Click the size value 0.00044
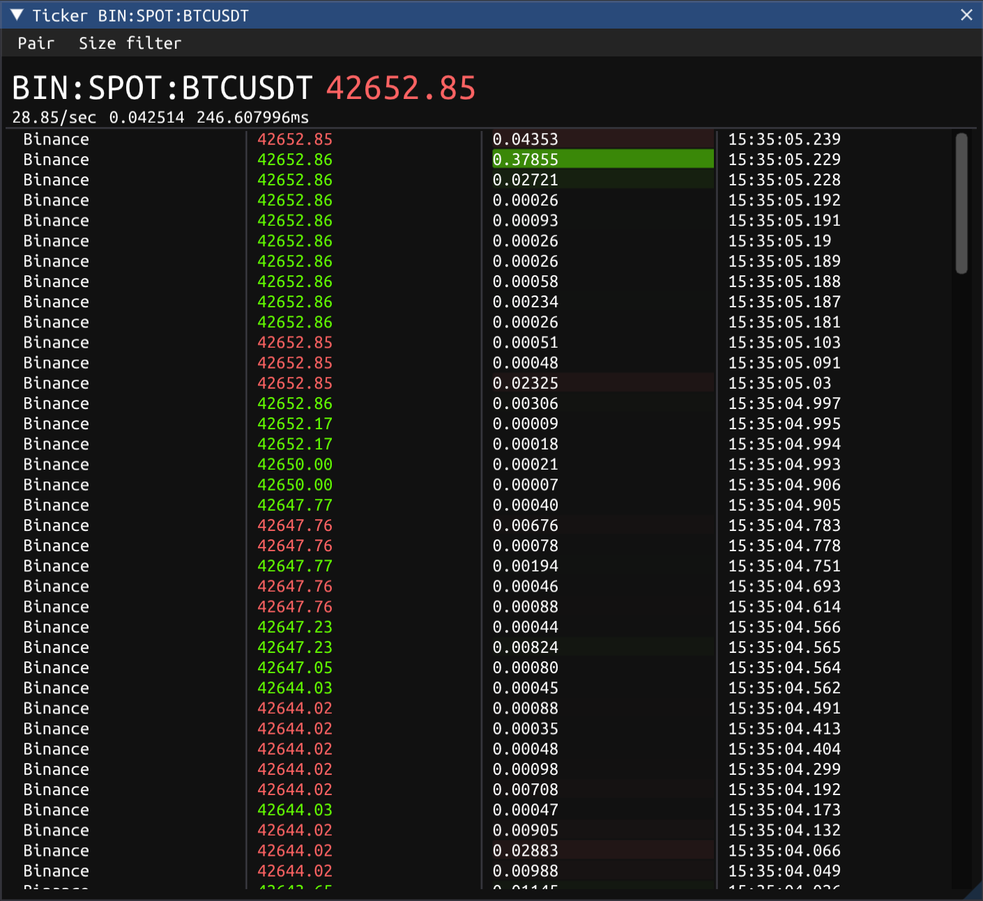Image resolution: width=983 pixels, height=901 pixels. pos(526,627)
